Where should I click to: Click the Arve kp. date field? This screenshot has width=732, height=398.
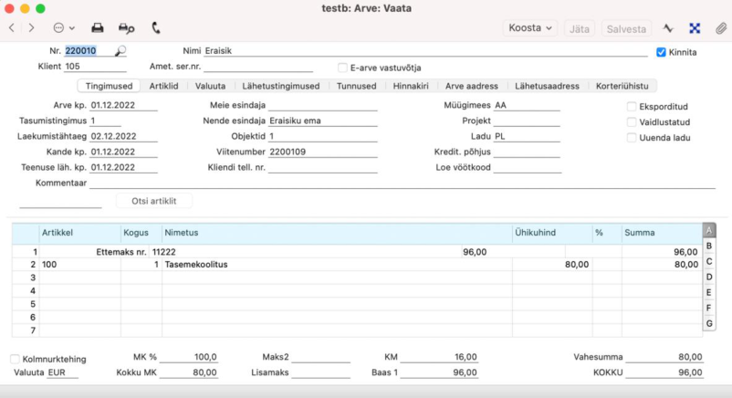tap(124, 105)
